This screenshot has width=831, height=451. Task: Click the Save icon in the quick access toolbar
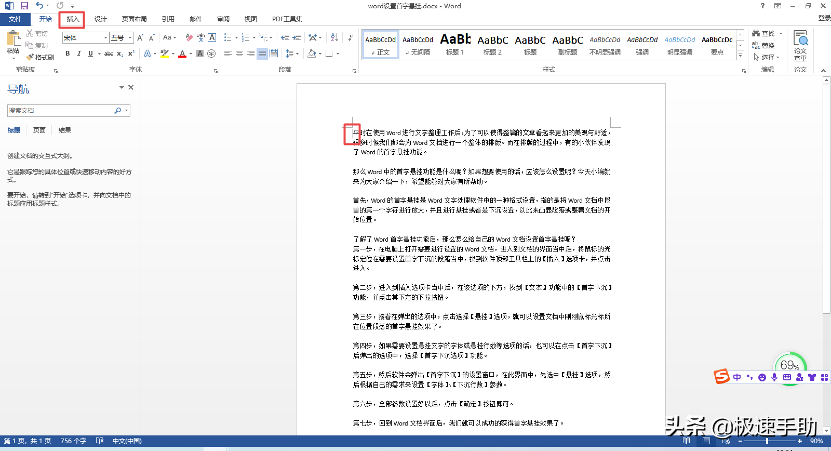click(24, 6)
